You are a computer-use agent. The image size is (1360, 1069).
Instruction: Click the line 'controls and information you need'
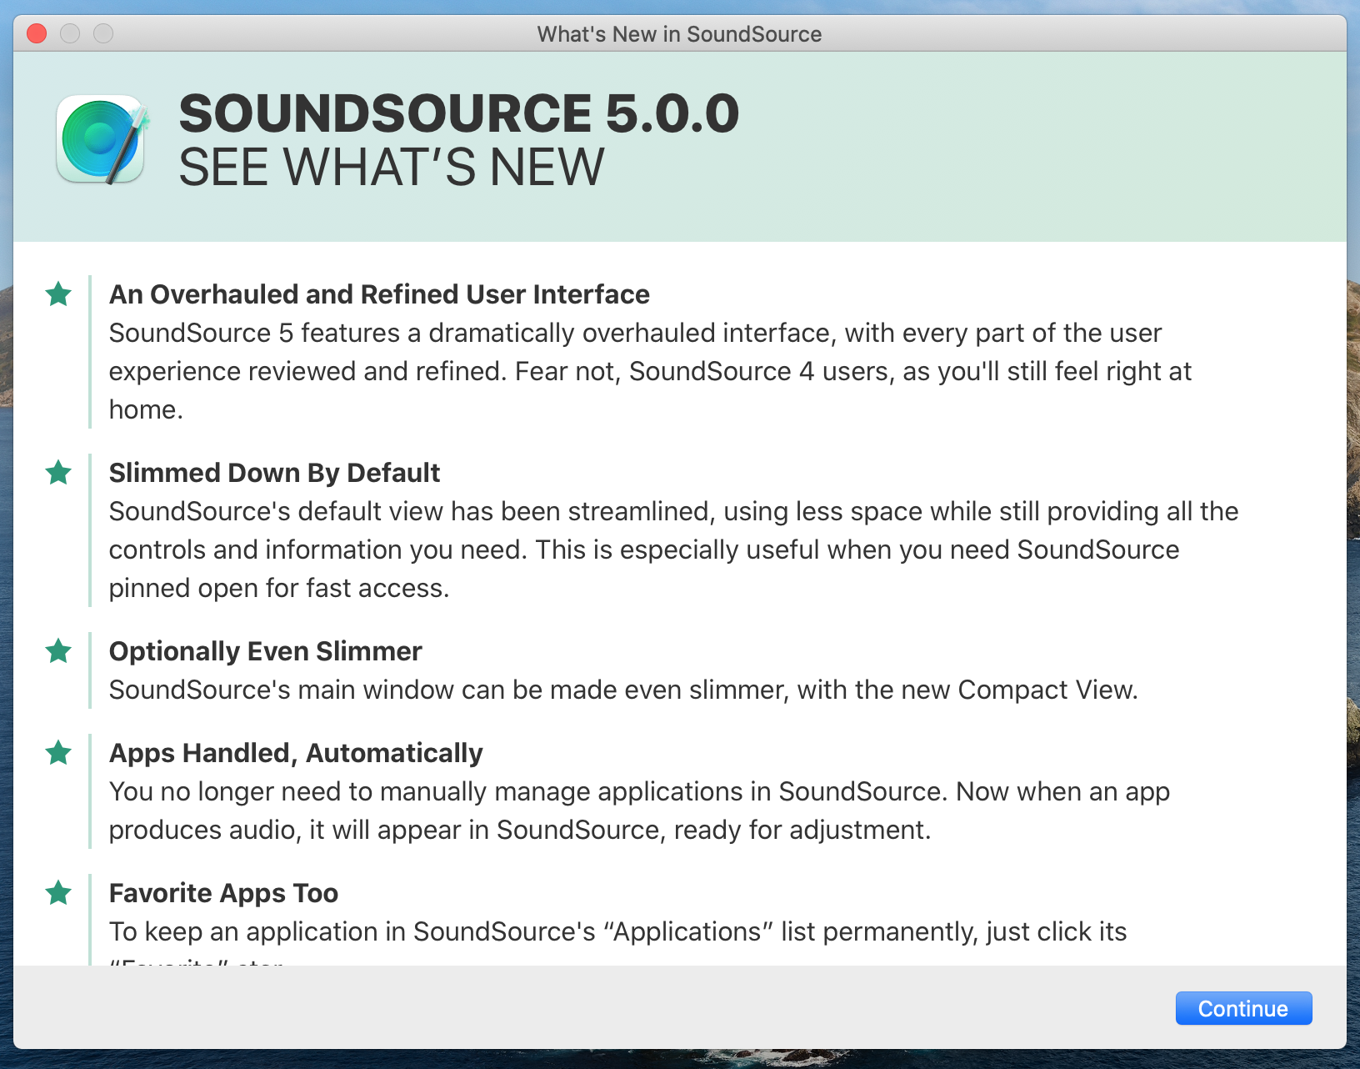pos(644,550)
